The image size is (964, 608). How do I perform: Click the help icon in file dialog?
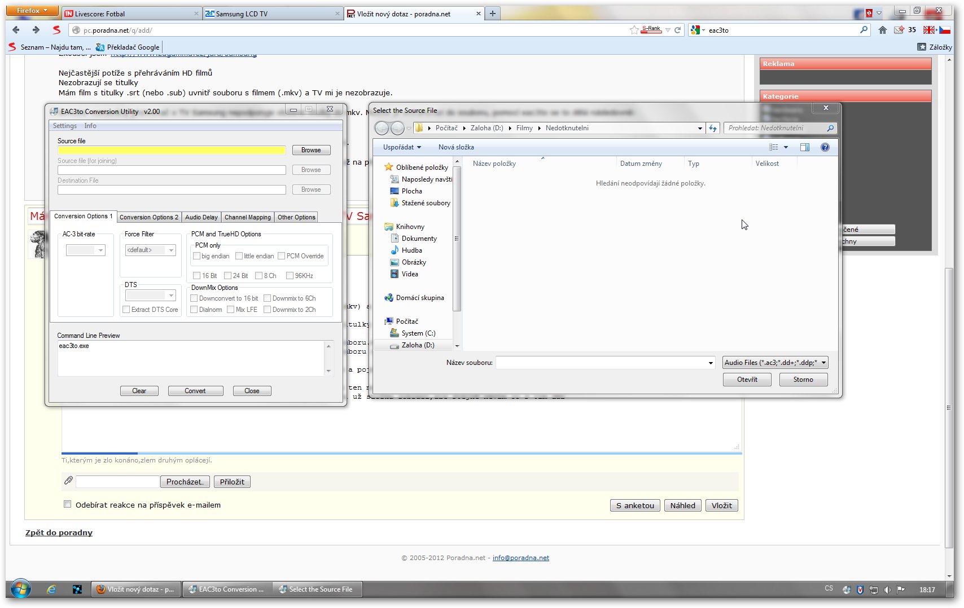click(x=825, y=147)
